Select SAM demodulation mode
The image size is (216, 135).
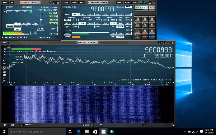83,14
